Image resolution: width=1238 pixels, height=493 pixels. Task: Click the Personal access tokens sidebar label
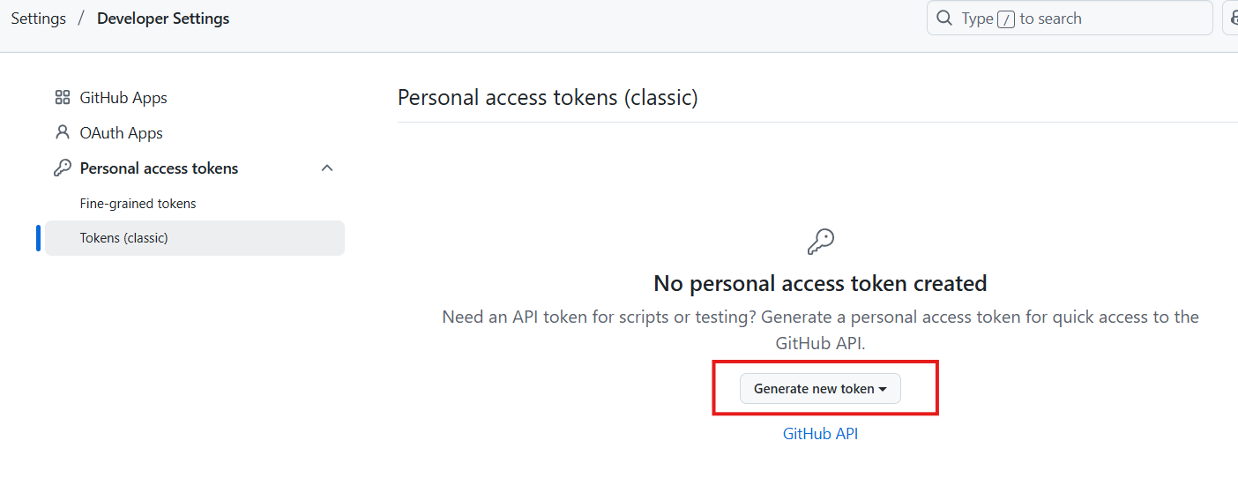click(x=159, y=168)
